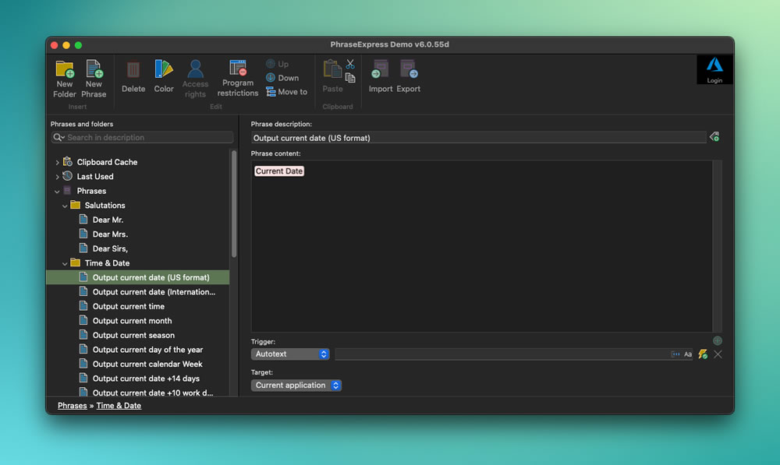Select the Salutations folder
This screenshot has width=780, height=465.
click(x=105, y=205)
